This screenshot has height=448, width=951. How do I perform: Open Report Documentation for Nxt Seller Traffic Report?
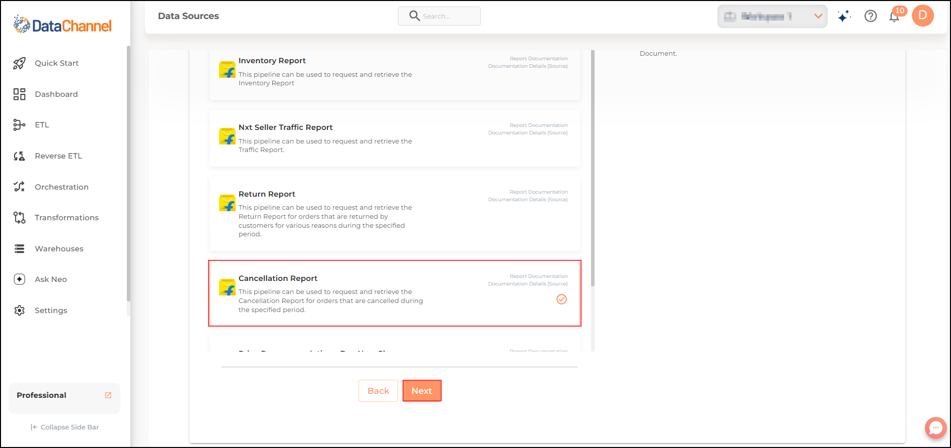click(538, 125)
